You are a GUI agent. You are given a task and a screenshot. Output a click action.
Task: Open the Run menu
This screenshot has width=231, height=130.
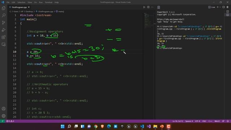pyautogui.click(x=41, y=3)
